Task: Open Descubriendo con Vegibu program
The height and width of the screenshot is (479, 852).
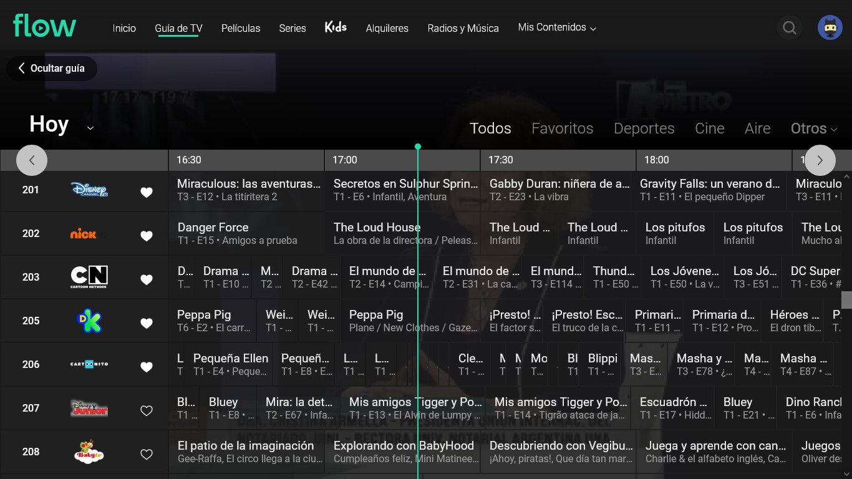Action: click(x=558, y=452)
